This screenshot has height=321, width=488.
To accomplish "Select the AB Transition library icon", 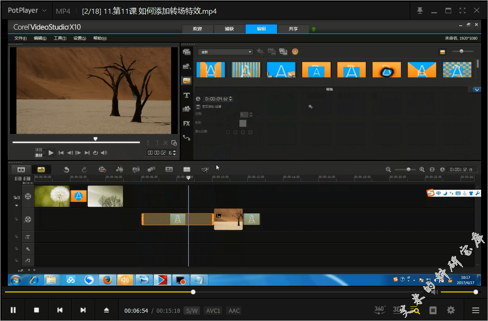I will click(187, 80).
